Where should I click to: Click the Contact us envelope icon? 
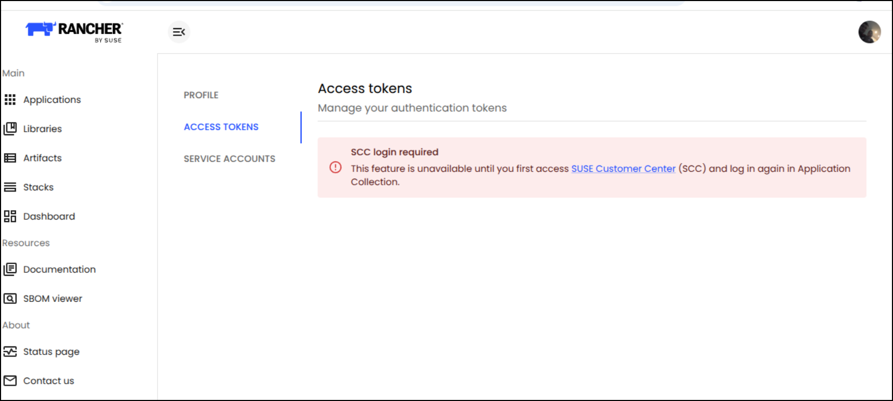point(10,381)
